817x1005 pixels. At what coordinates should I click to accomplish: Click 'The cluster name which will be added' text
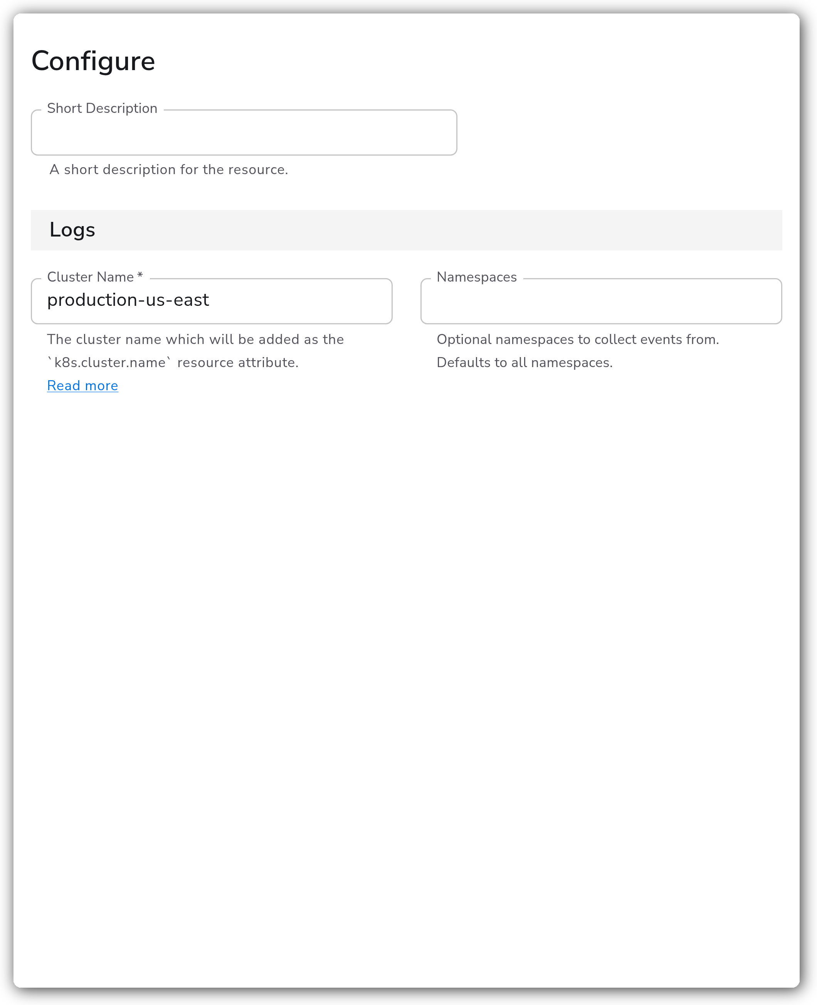(174, 339)
